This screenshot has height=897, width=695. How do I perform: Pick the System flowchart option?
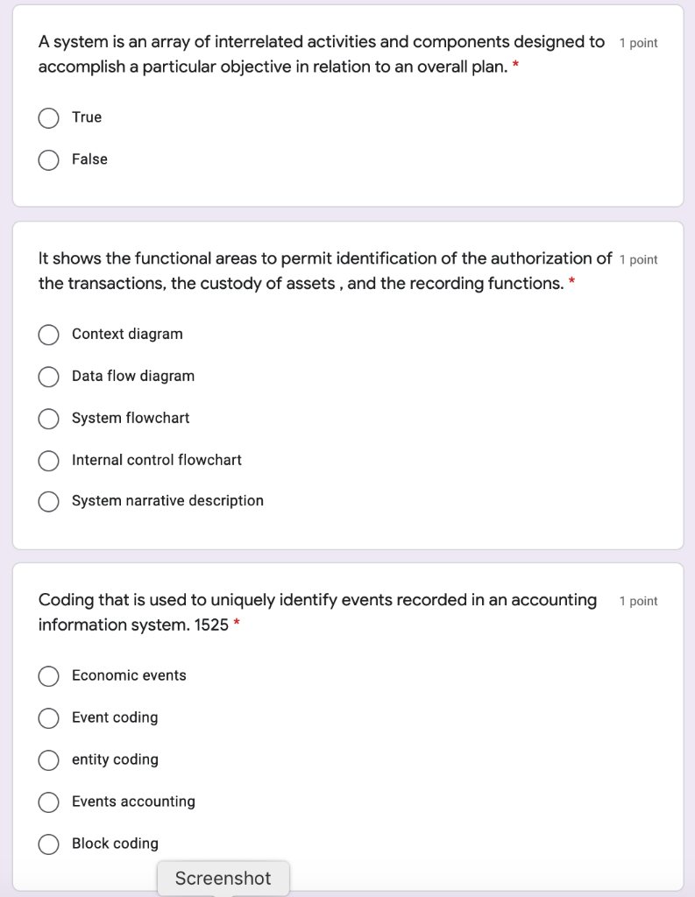click(49, 418)
